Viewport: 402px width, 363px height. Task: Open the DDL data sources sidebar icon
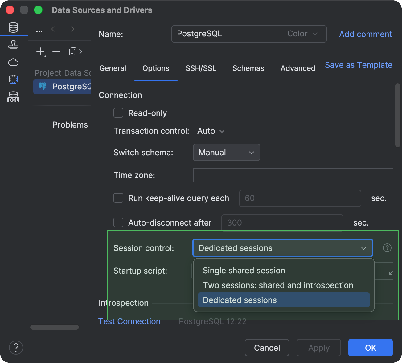point(13,97)
